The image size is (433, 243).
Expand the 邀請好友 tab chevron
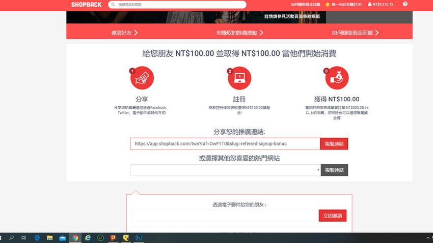point(136,33)
